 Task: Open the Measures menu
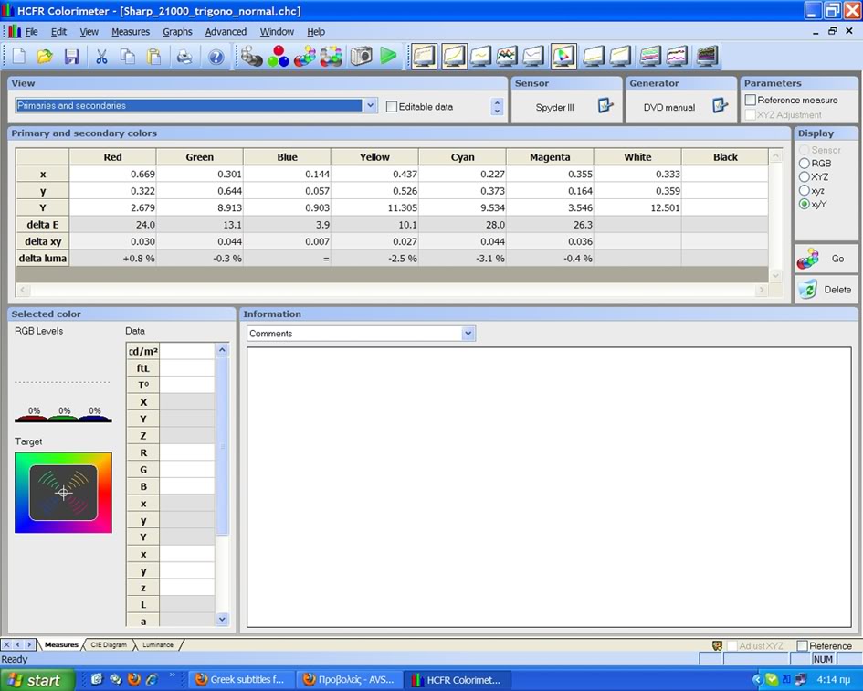pyautogui.click(x=131, y=31)
